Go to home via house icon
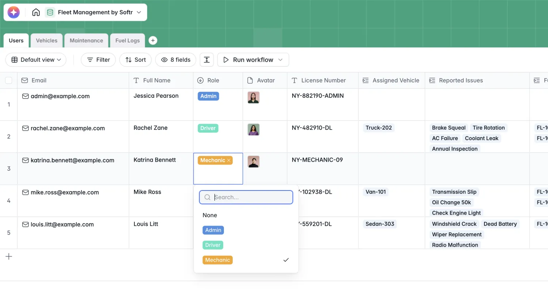Image resolution: width=548 pixels, height=300 pixels. 36,12
